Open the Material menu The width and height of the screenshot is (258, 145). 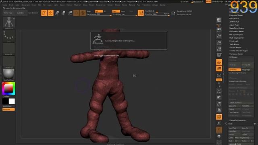pyautogui.click(x=77, y=5)
